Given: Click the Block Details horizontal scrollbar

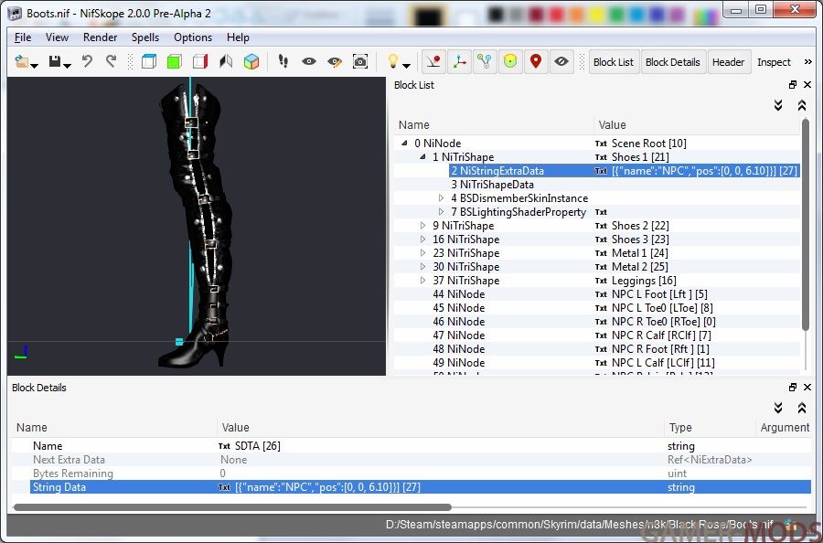Looking at the screenshot, I should [x=232, y=507].
